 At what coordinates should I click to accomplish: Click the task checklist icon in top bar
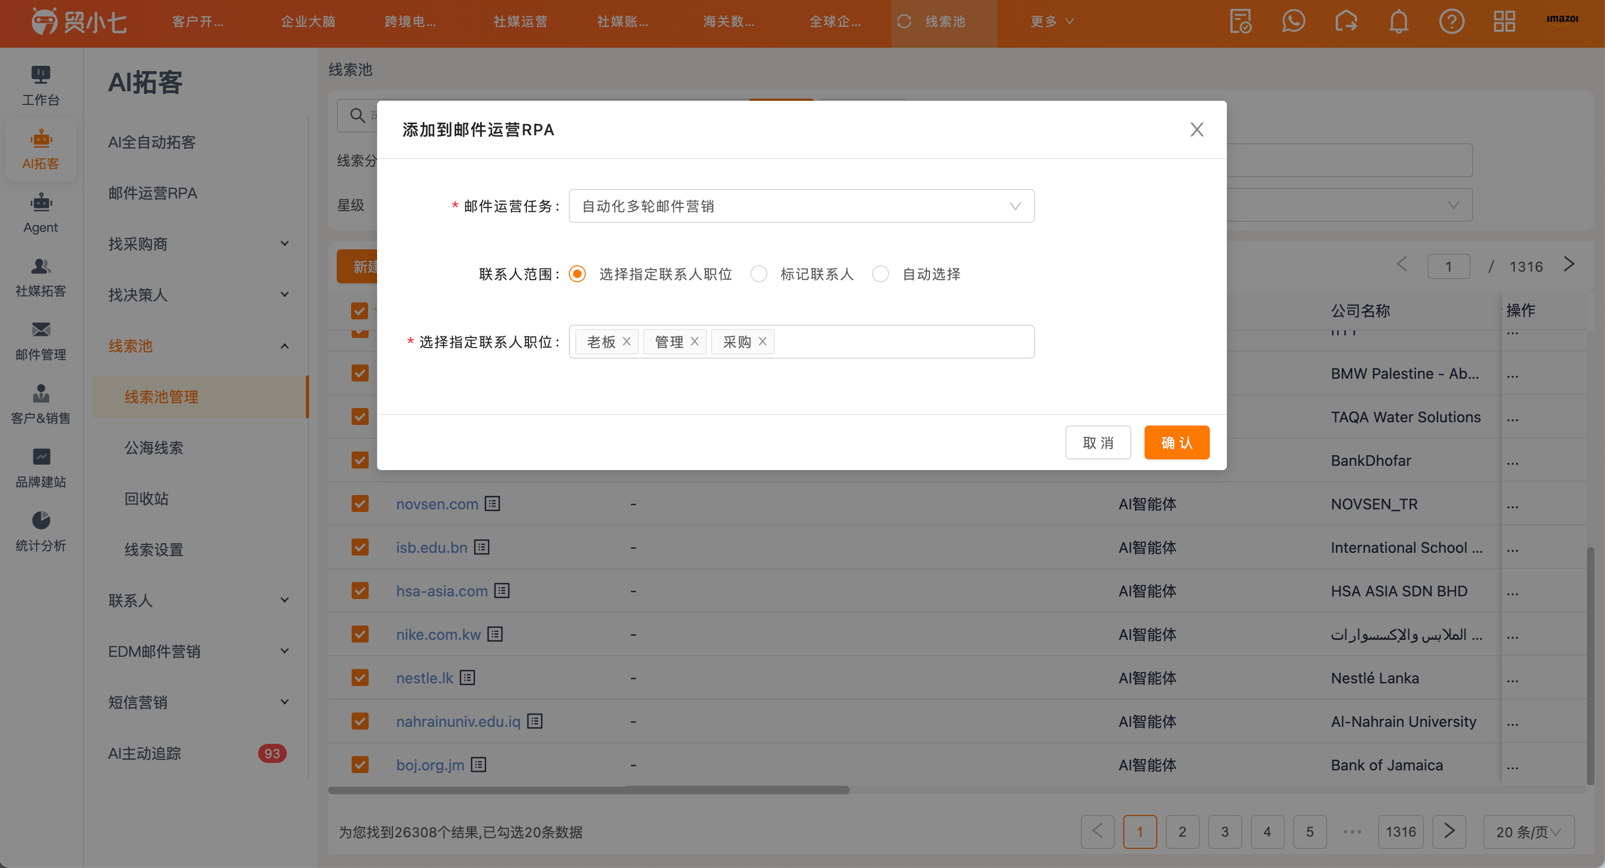pos(1241,21)
